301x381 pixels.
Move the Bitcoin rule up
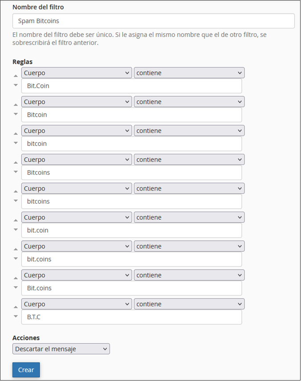[16, 105]
